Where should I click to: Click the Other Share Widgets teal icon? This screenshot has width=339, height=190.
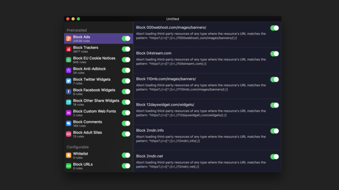(x=68, y=102)
